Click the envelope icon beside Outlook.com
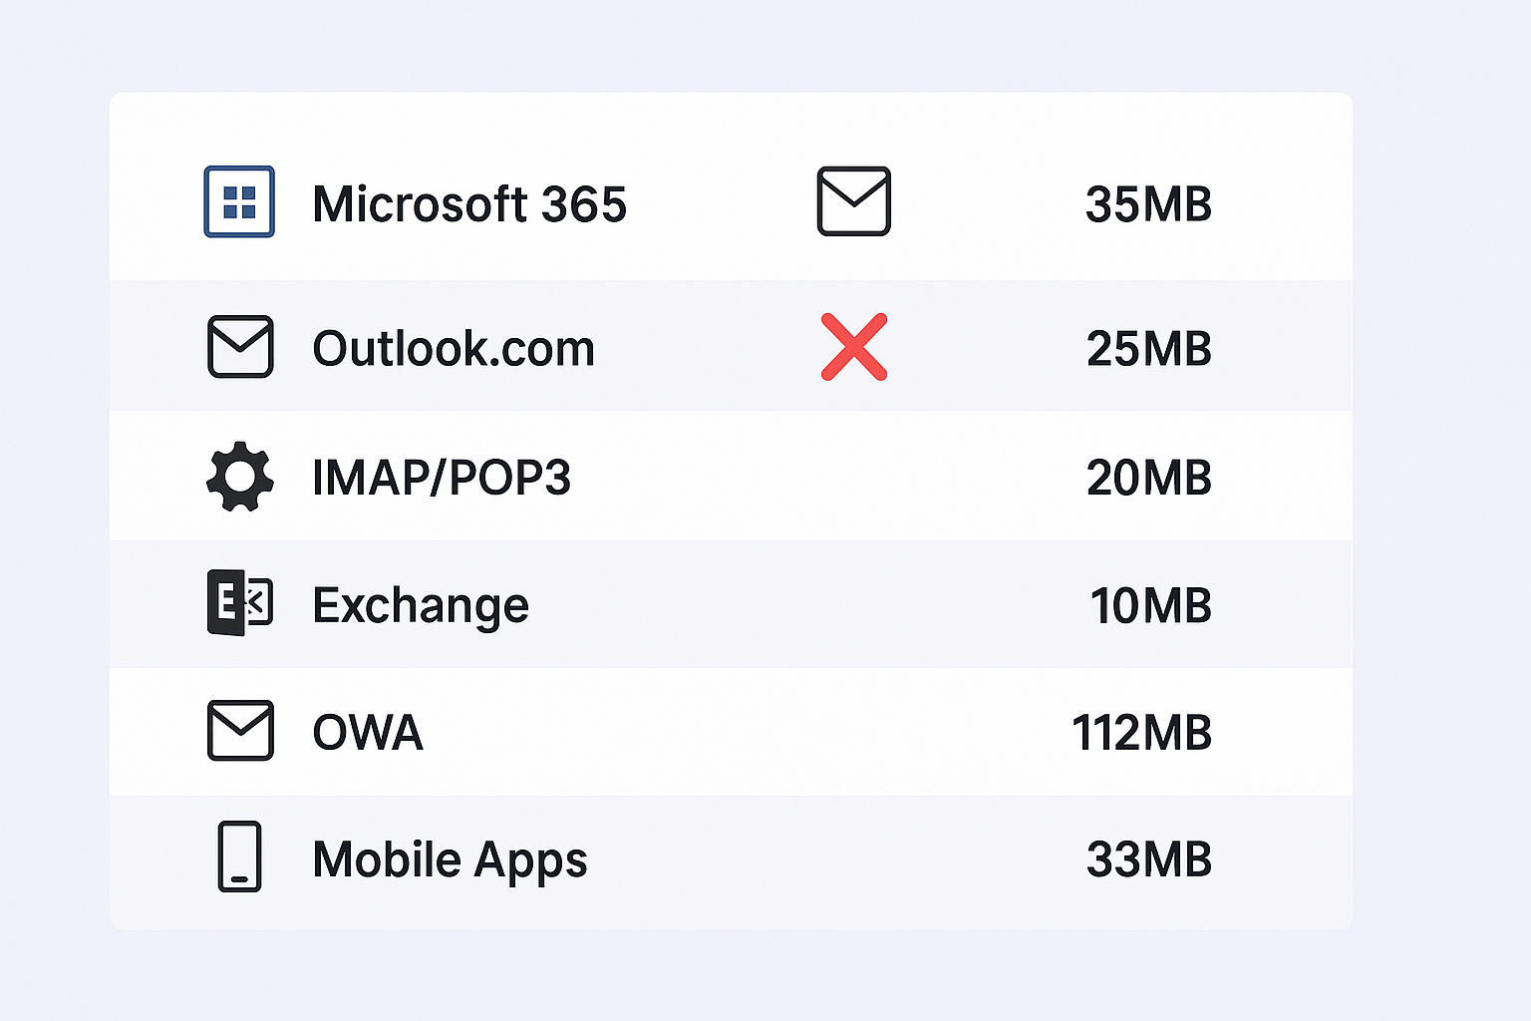 click(240, 347)
